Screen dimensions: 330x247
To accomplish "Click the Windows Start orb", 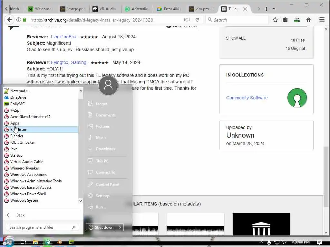I will (8, 242).
